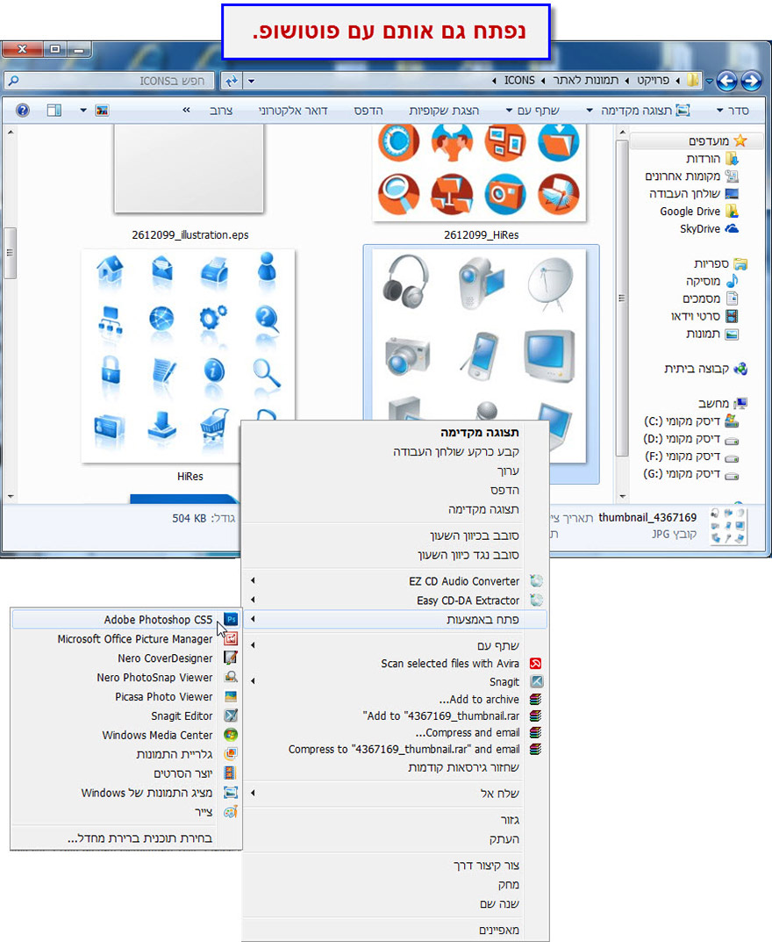Select דיסק מקומי (G:) drive
This screenshot has width=772, height=942.
click(x=690, y=474)
